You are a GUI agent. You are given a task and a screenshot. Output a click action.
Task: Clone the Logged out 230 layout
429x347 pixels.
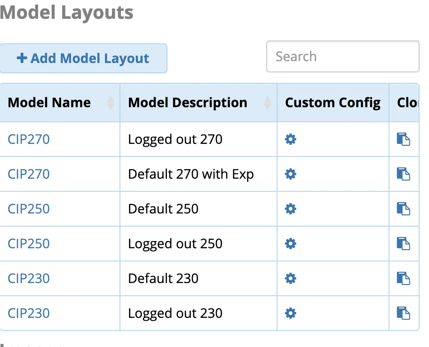(403, 313)
